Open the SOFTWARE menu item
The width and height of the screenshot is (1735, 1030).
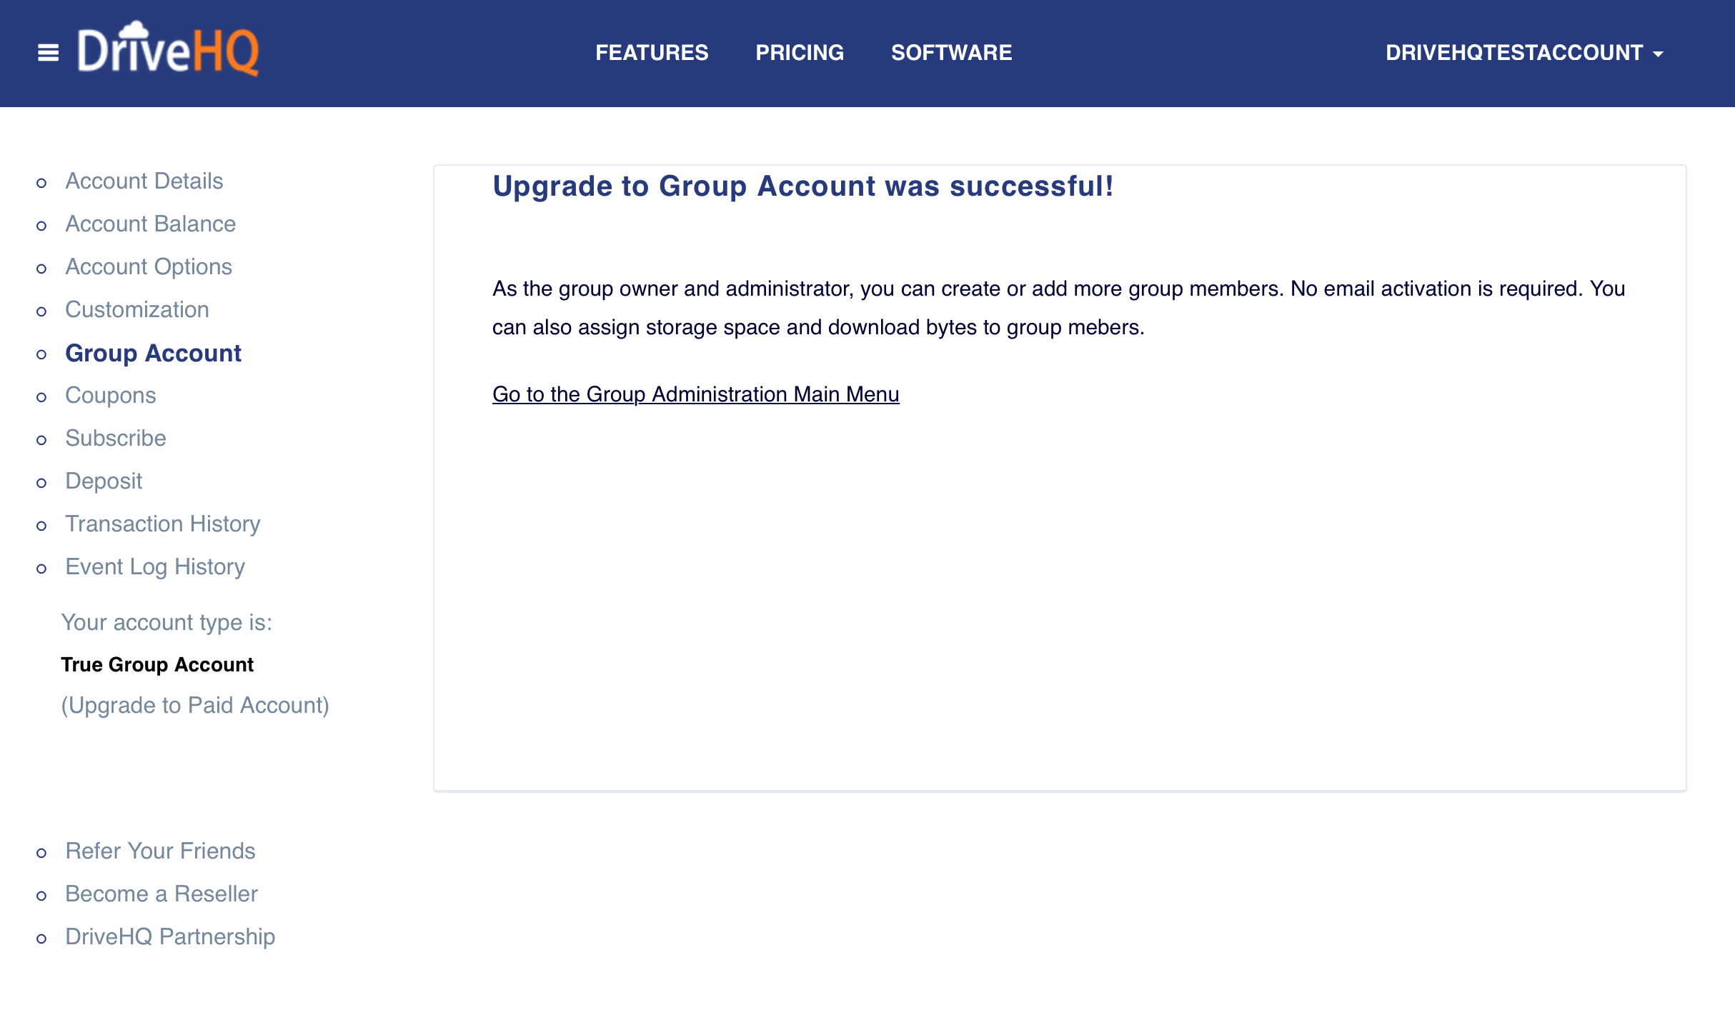(x=951, y=53)
